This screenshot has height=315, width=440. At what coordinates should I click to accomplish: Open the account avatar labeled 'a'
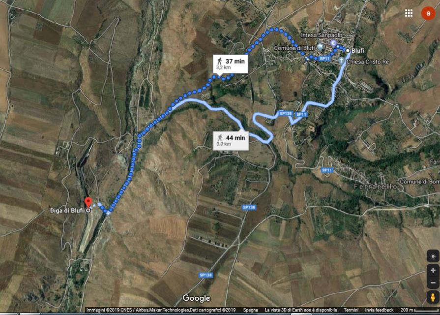coord(428,13)
